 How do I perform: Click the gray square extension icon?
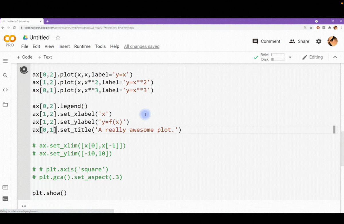pos(324,28)
